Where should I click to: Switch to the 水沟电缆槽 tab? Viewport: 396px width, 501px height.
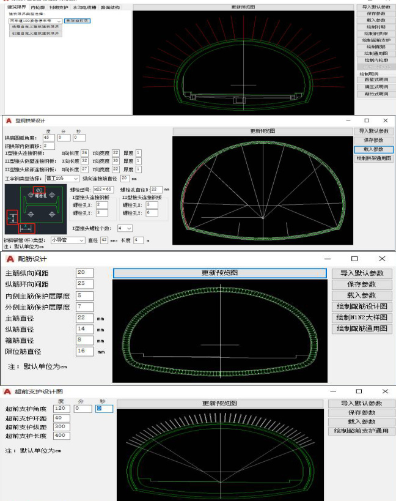85,7
